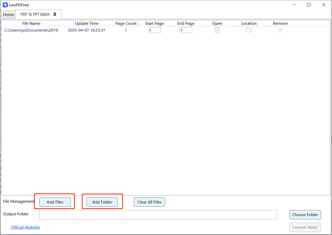Click the Add Folder button
The height and width of the screenshot is (235, 332).
point(102,202)
